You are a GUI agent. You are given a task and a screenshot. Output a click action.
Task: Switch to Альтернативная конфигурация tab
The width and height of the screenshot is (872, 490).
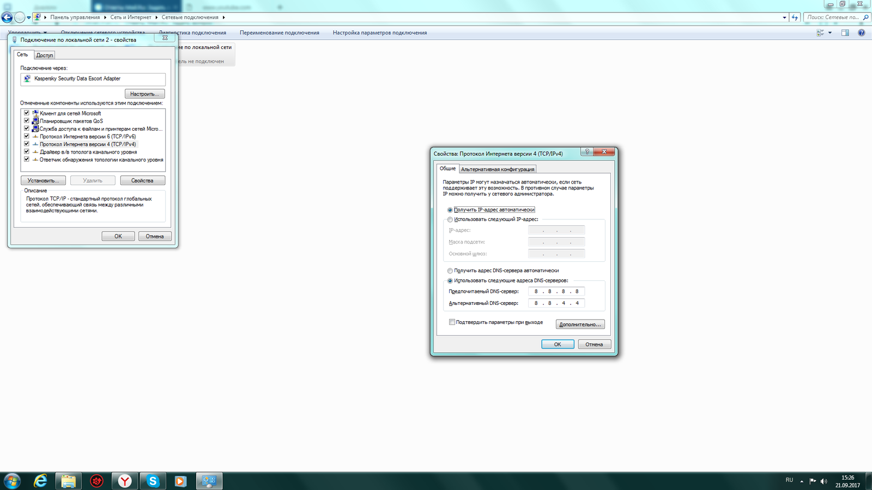pyautogui.click(x=498, y=169)
